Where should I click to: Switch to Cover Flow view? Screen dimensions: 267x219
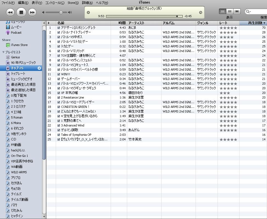(237, 11)
